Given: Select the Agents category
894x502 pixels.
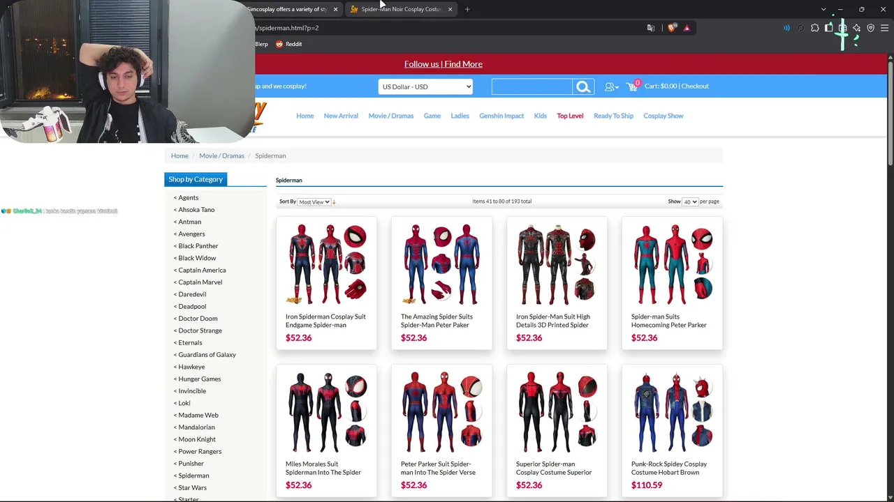Looking at the screenshot, I should [188, 197].
